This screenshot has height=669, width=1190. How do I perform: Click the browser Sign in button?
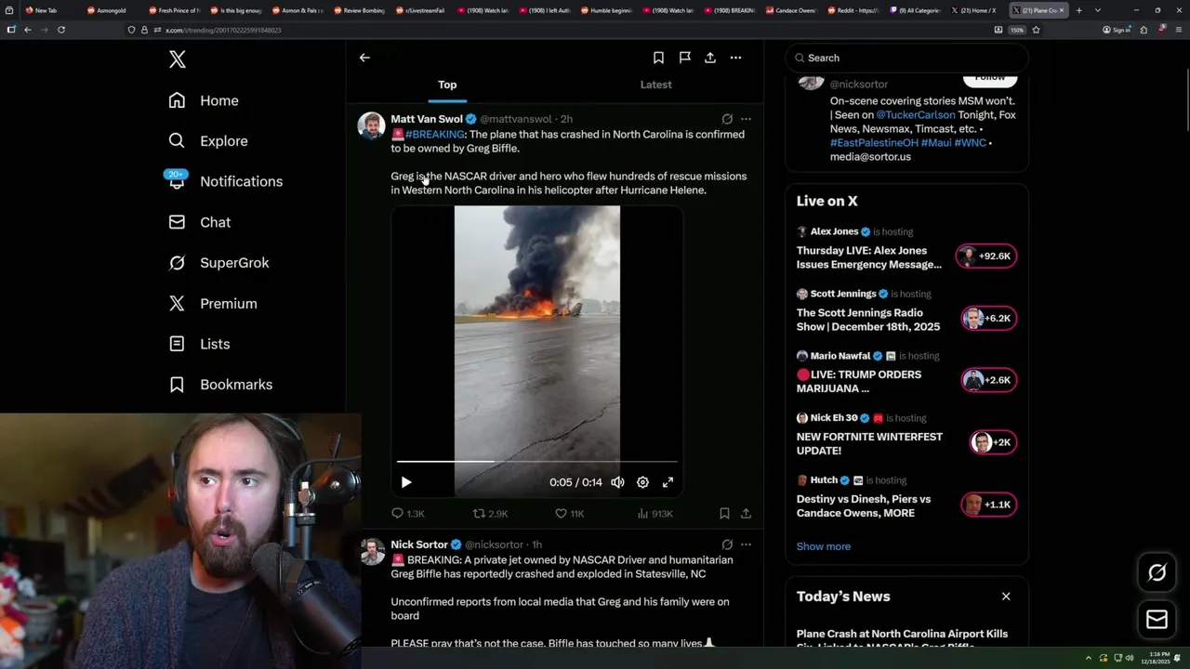(x=1117, y=30)
